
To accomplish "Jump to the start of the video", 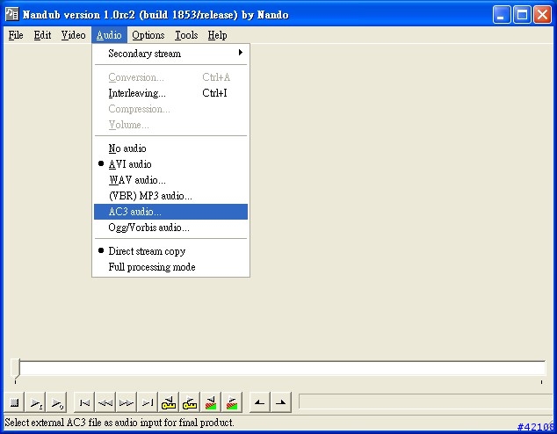I will (x=84, y=402).
